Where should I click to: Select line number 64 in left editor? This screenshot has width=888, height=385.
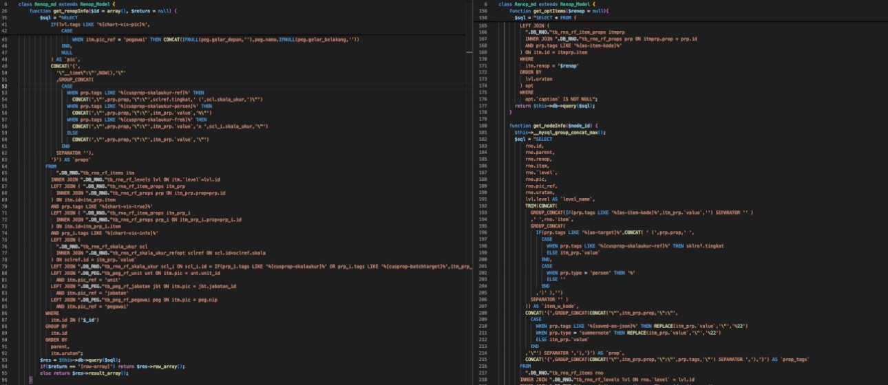(6, 166)
